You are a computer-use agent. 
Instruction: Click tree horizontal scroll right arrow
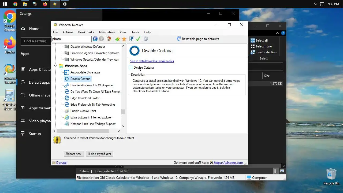coord(119,131)
